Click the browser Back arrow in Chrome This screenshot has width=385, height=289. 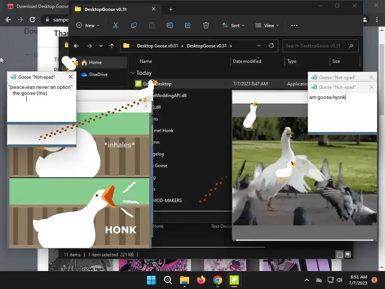click(x=8, y=20)
